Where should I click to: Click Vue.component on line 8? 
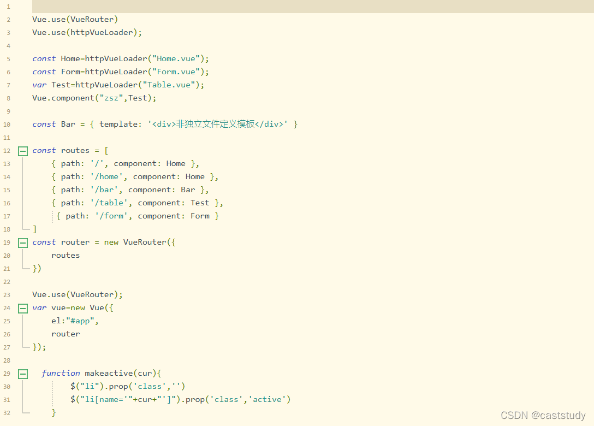(x=63, y=98)
